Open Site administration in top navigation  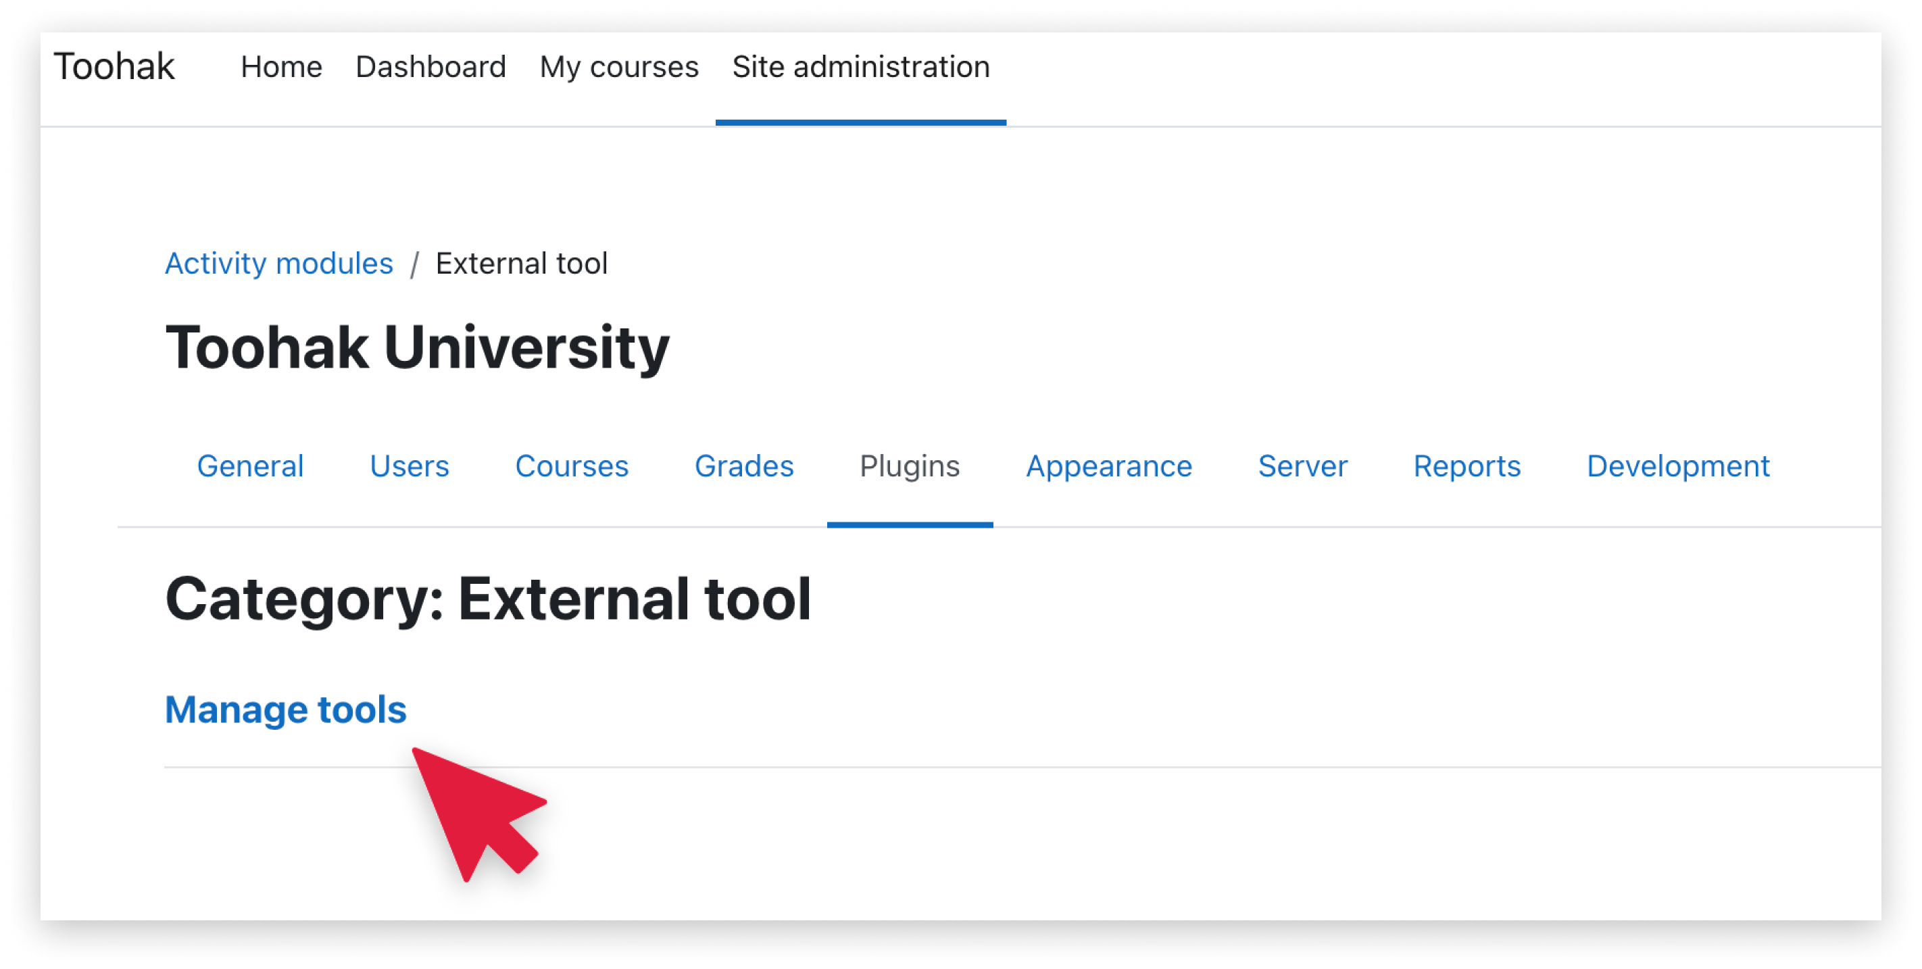[860, 67]
